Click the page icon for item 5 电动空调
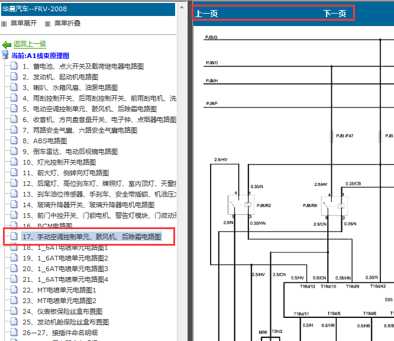394x341 pixels. click(x=14, y=108)
